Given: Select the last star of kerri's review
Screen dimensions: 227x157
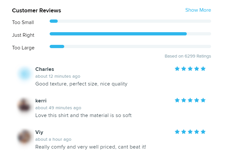Looking at the screenshot, I should (x=203, y=100).
